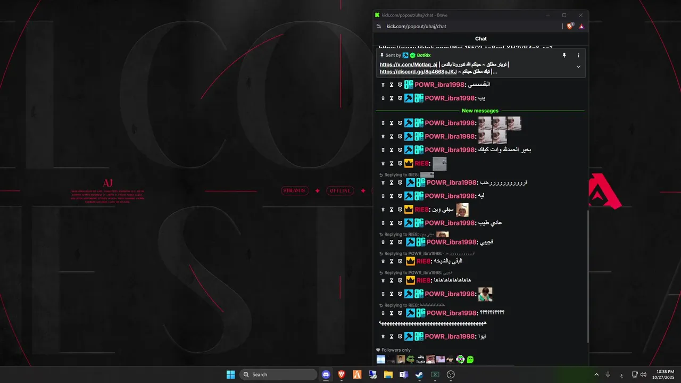Click shield icon on 'ايوا' message row
The image size is (681, 383).
tap(400, 336)
